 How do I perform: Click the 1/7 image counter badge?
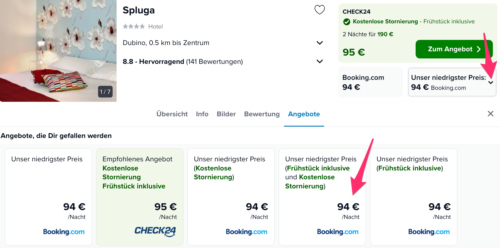pyautogui.click(x=105, y=92)
